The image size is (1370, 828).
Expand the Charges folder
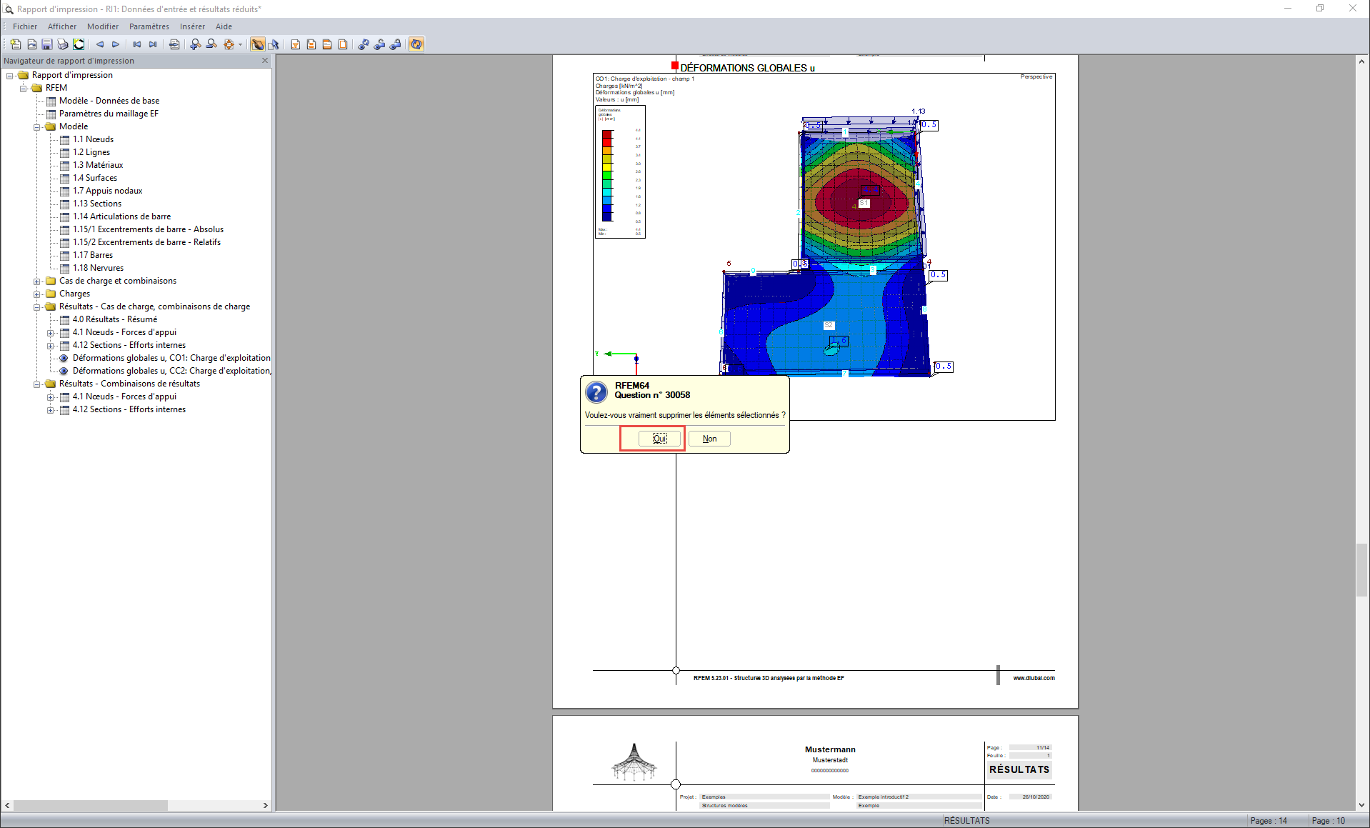coord(36,294)
